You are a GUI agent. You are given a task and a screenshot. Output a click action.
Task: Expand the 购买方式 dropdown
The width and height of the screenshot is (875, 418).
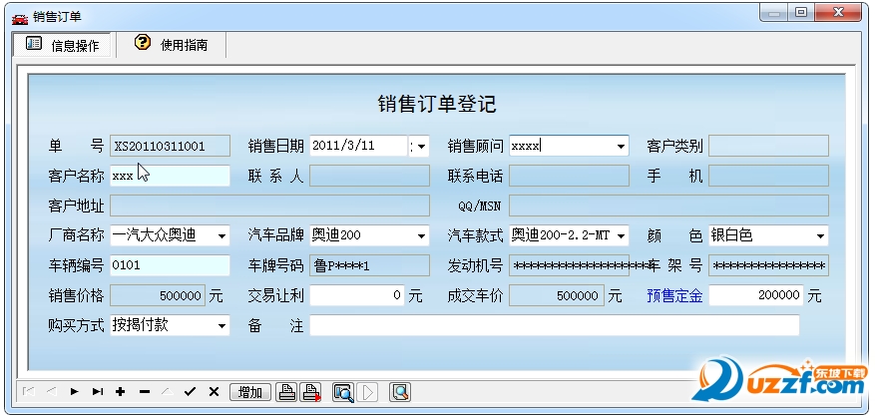[221, 325]
